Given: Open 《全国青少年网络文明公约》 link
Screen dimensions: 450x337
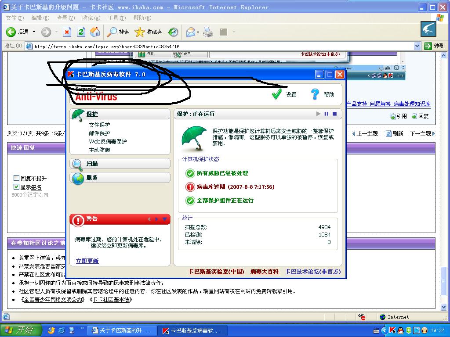Looking at the screenshot, I should tap(53, 299).
